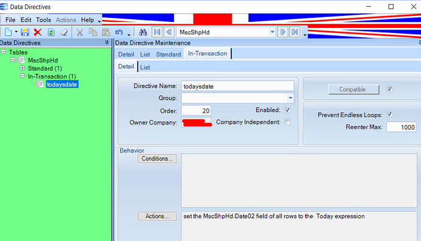
Task: Collapse the Tables root node
Action: coord(3,52)
